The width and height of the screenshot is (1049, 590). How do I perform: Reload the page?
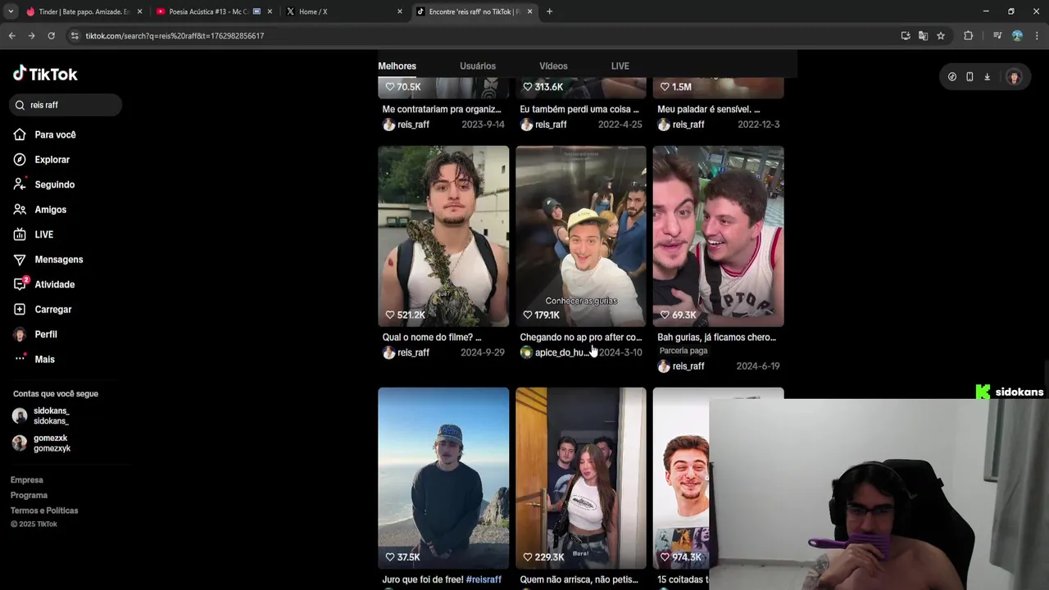click(51, 36)
